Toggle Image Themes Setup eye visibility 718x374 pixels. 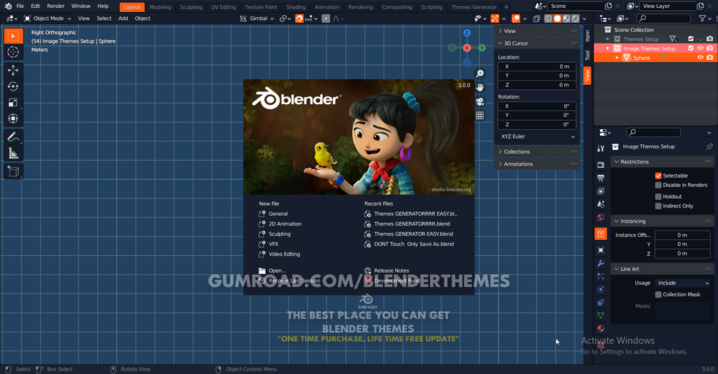point(700,48)
